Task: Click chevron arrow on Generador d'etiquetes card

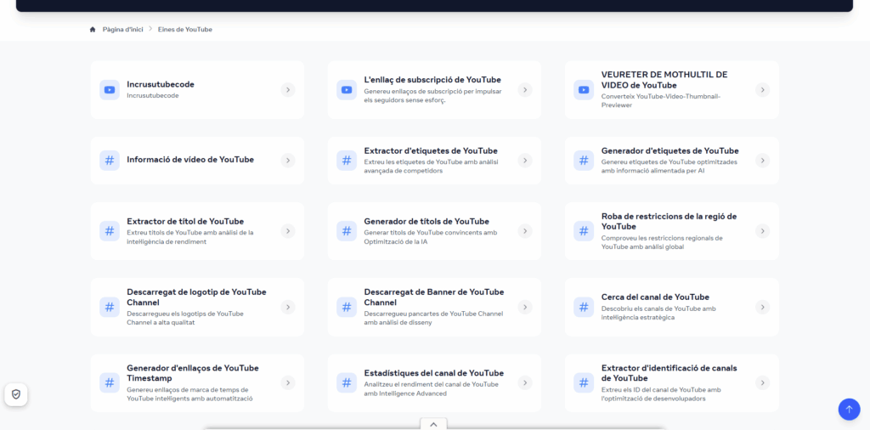Action: [x=762, y=161]
